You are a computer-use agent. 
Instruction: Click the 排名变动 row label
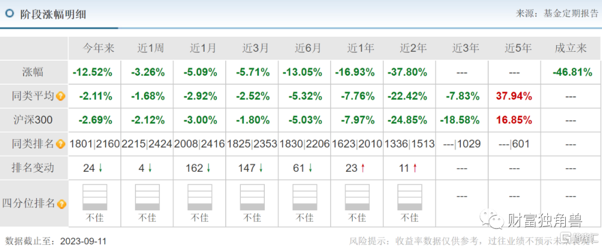(x=33, y=168)
